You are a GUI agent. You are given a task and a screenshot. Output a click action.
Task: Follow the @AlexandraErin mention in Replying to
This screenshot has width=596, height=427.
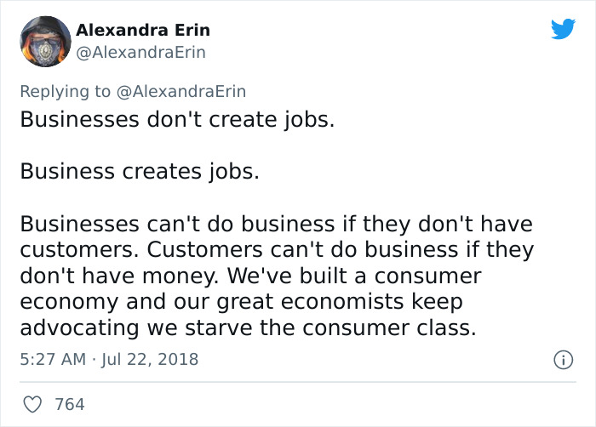pos(182,91)
